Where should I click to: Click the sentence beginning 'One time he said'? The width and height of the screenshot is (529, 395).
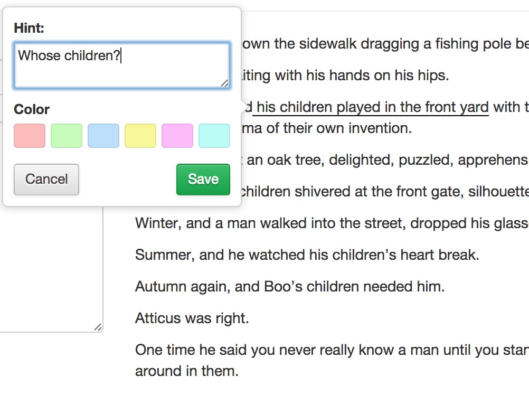[x=317, y=350]
